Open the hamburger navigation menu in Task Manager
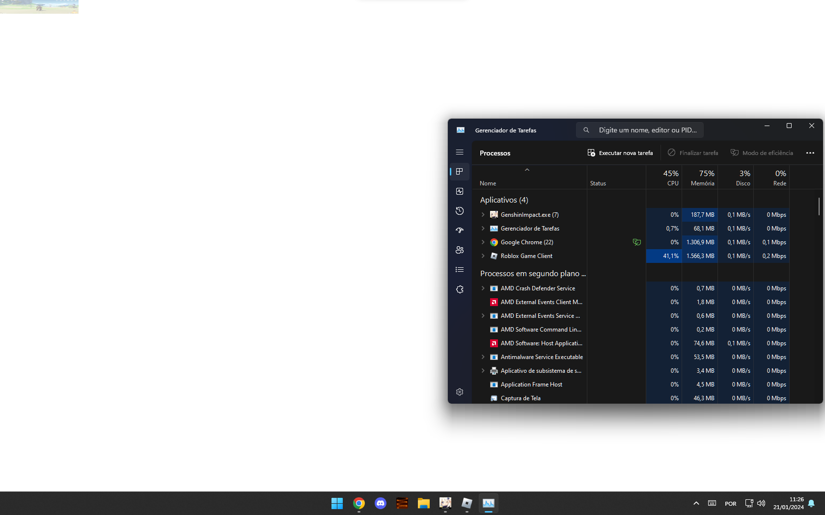The width and height of the screenshot is (825, 515). 460,153
